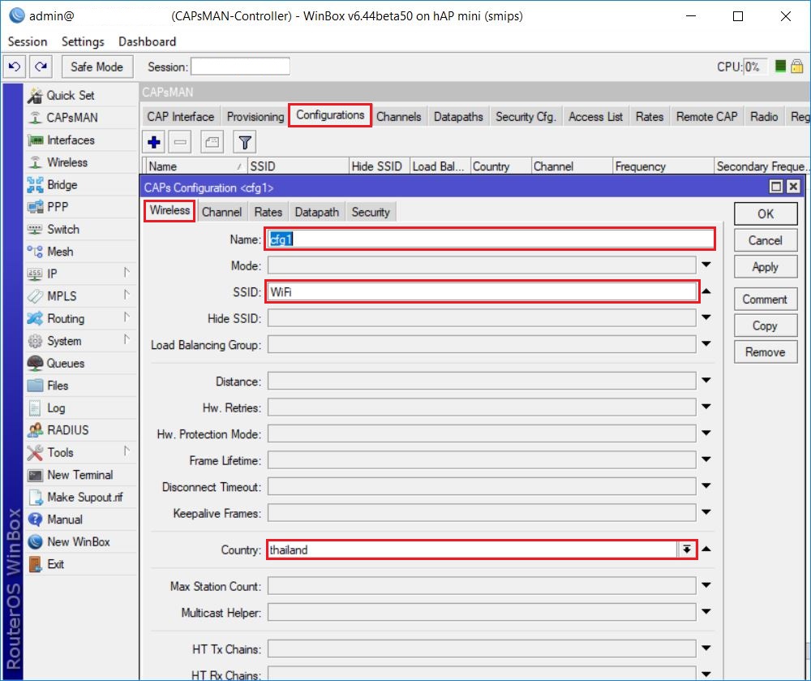
Task: Open the Settings menu
Action: (x=83, y=41)
